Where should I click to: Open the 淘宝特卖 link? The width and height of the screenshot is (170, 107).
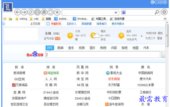51,73
